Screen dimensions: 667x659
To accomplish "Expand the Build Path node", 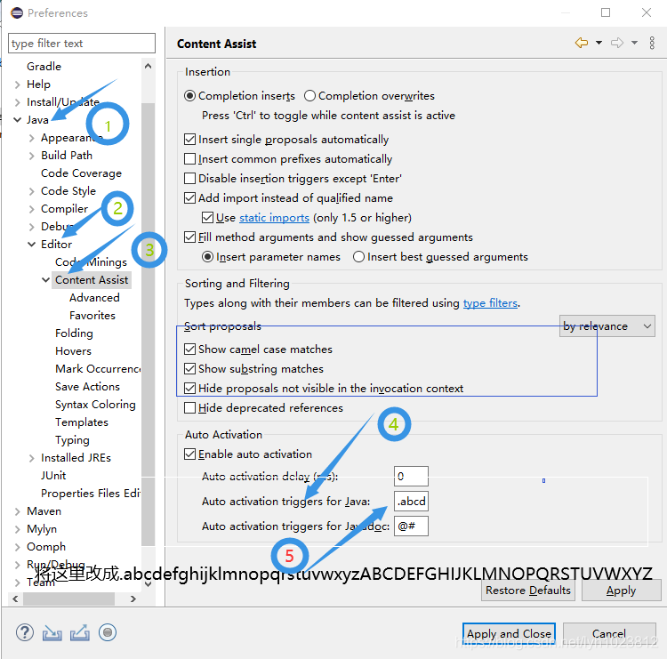I will point(31,156).
